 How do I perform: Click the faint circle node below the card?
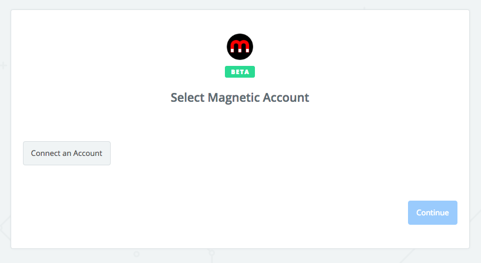pos(137,254)
